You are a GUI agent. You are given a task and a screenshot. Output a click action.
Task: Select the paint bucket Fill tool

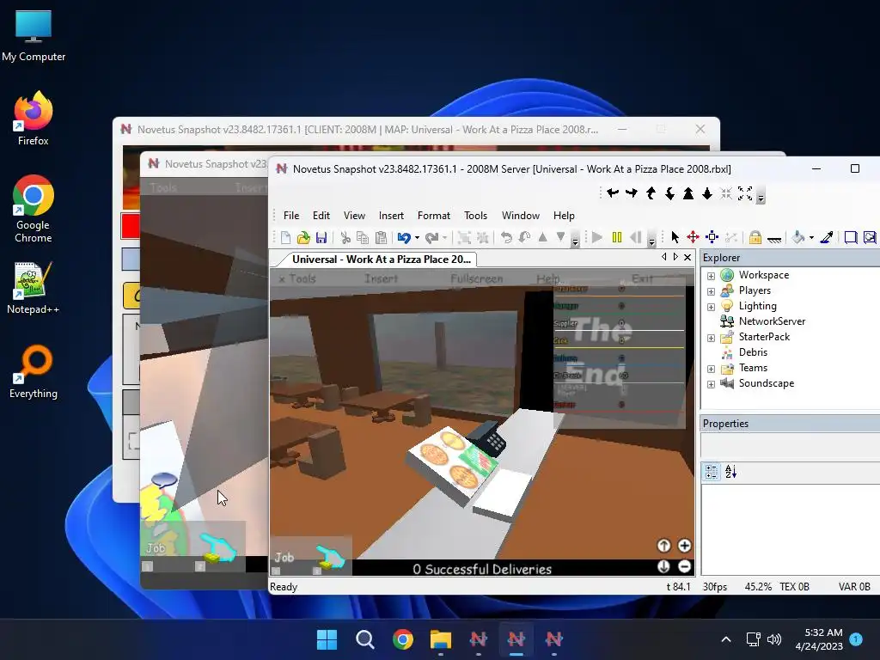(798, 237)
